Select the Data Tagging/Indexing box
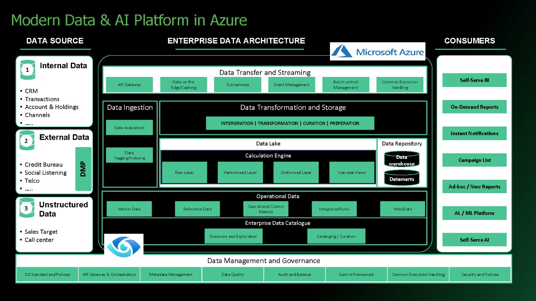This screenshot has height=301, width=536. [x=129, y=155]
